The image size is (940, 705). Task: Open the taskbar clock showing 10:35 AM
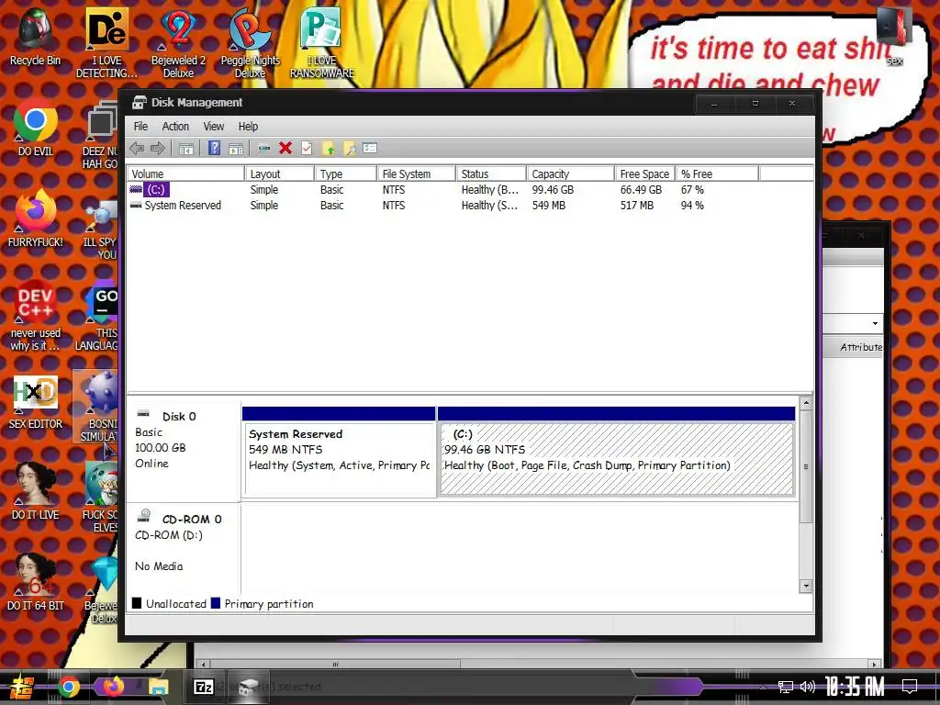coord(855,687)
